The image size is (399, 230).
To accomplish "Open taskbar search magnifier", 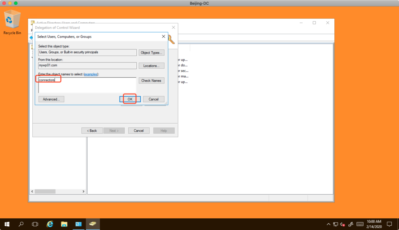I will [21, 224].
